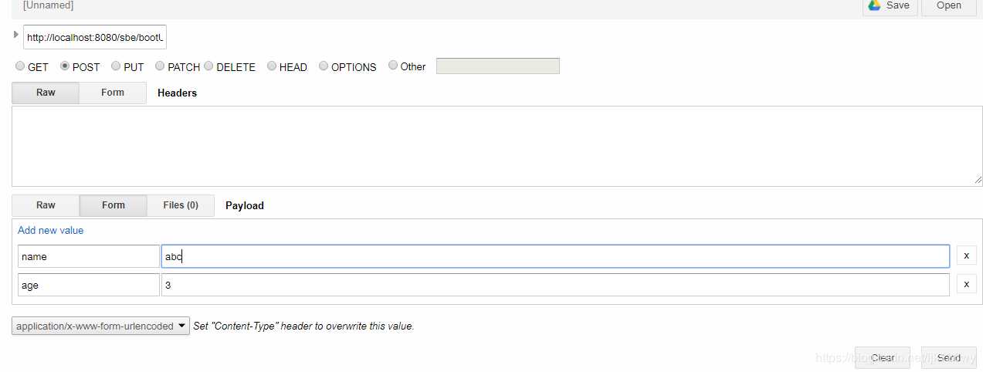Open the Files (0) payload tab

pyautogui.click(x=181, y=205)
